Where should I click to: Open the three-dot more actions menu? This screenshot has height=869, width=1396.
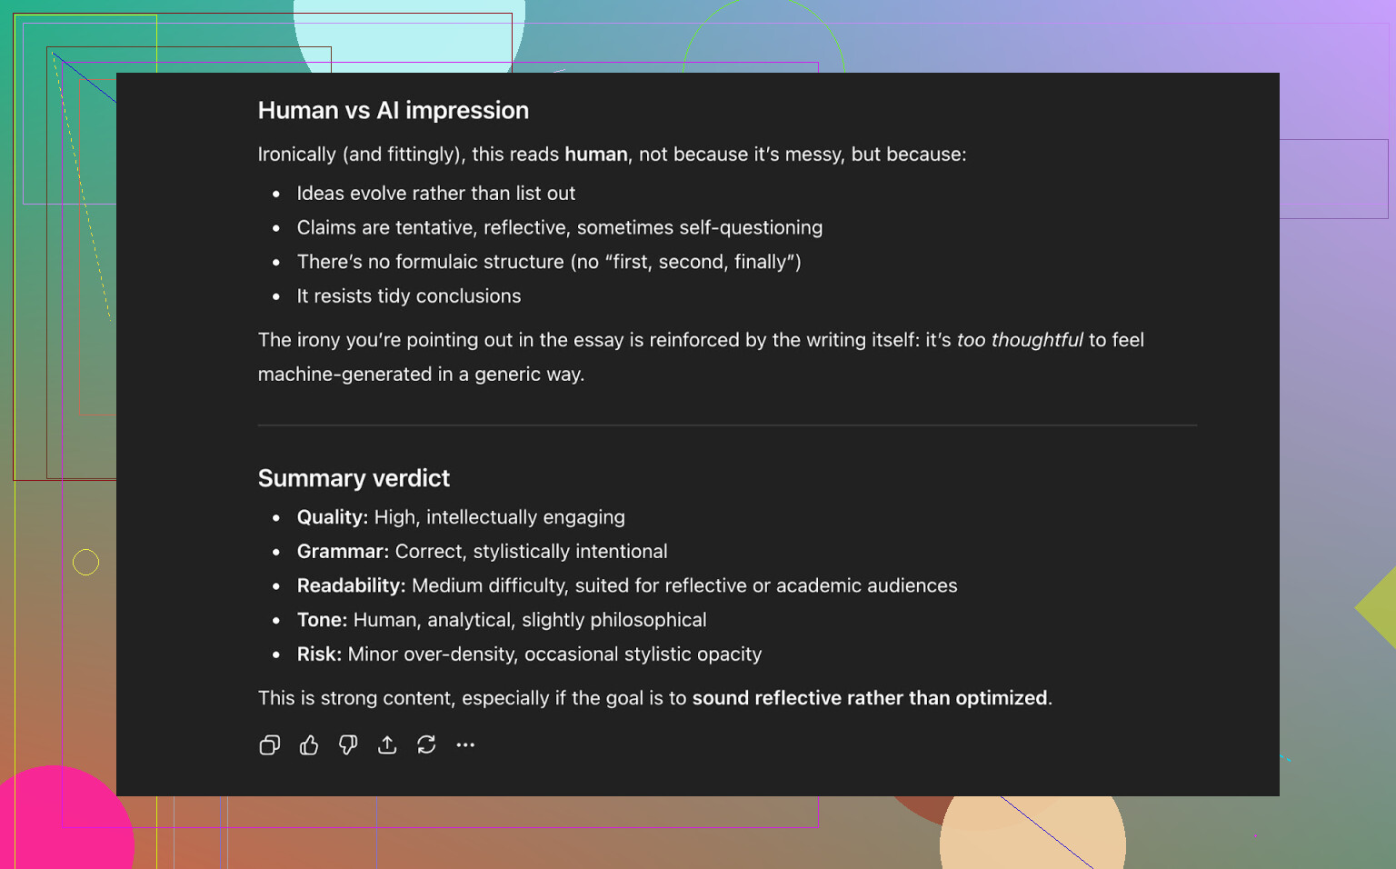pyautogui.click(x=465, y=745)
